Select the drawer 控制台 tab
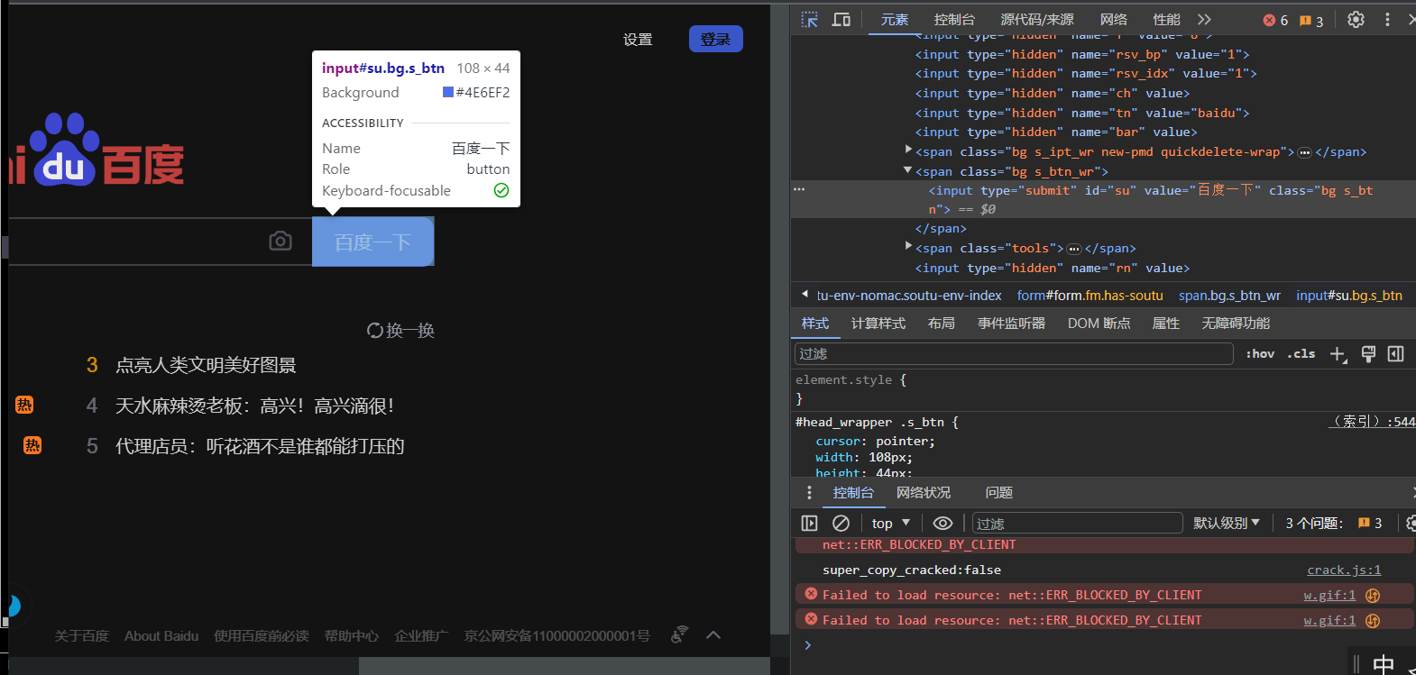This screenshot has height=675, width=1416. (853, 493)
